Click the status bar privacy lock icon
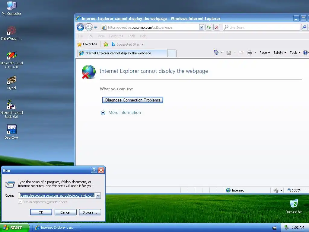The image size is (309, 232). [276, 190]
